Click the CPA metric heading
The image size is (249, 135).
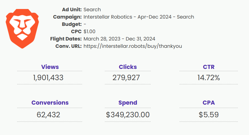(209, 103)
